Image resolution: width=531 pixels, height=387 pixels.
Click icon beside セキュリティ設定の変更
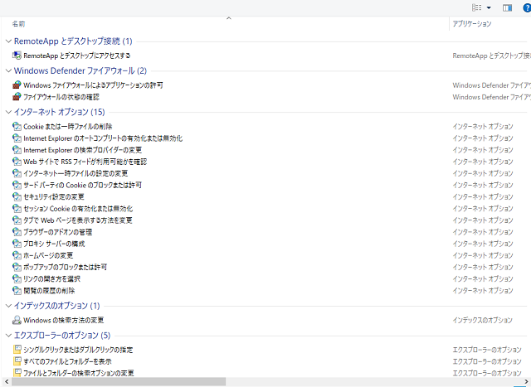coord(17,196)
